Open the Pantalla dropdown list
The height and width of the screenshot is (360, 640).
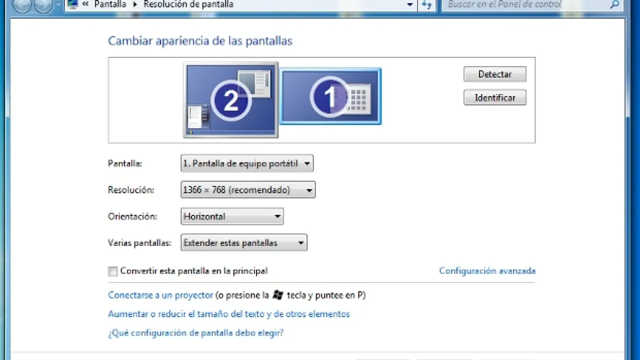pos(247,163)
